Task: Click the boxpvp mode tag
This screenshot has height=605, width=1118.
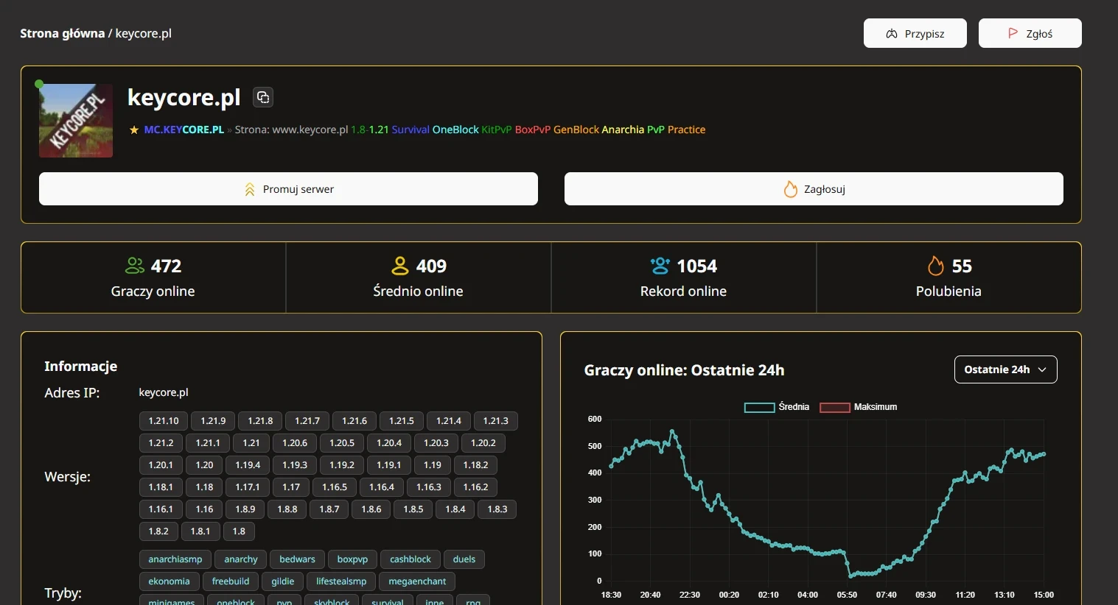Action: click(x=352, y=559)
